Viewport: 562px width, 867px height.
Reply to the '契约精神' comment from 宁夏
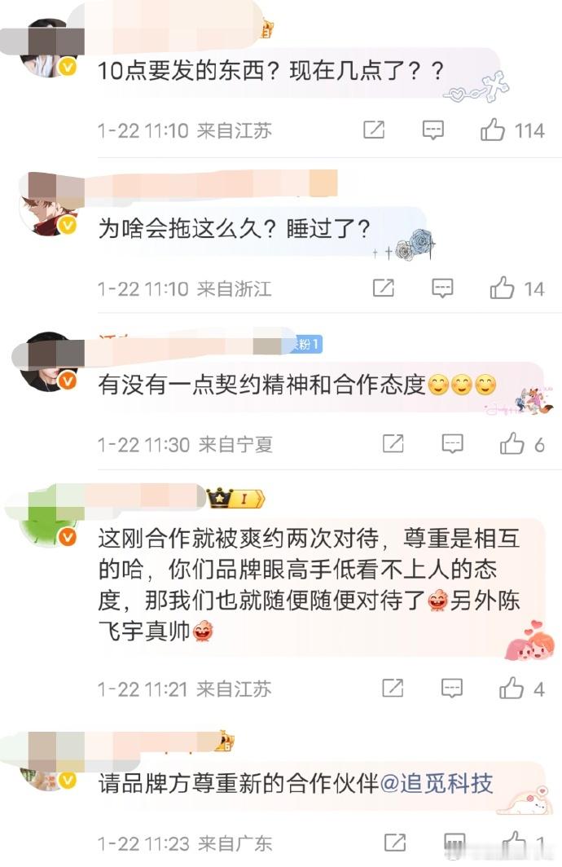coord(452,444)
